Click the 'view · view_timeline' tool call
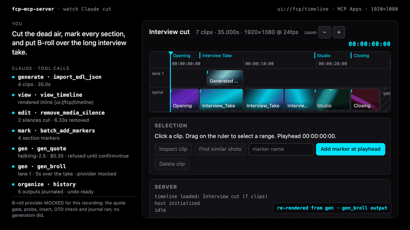410x230 pixels. [x=50, y=95]
